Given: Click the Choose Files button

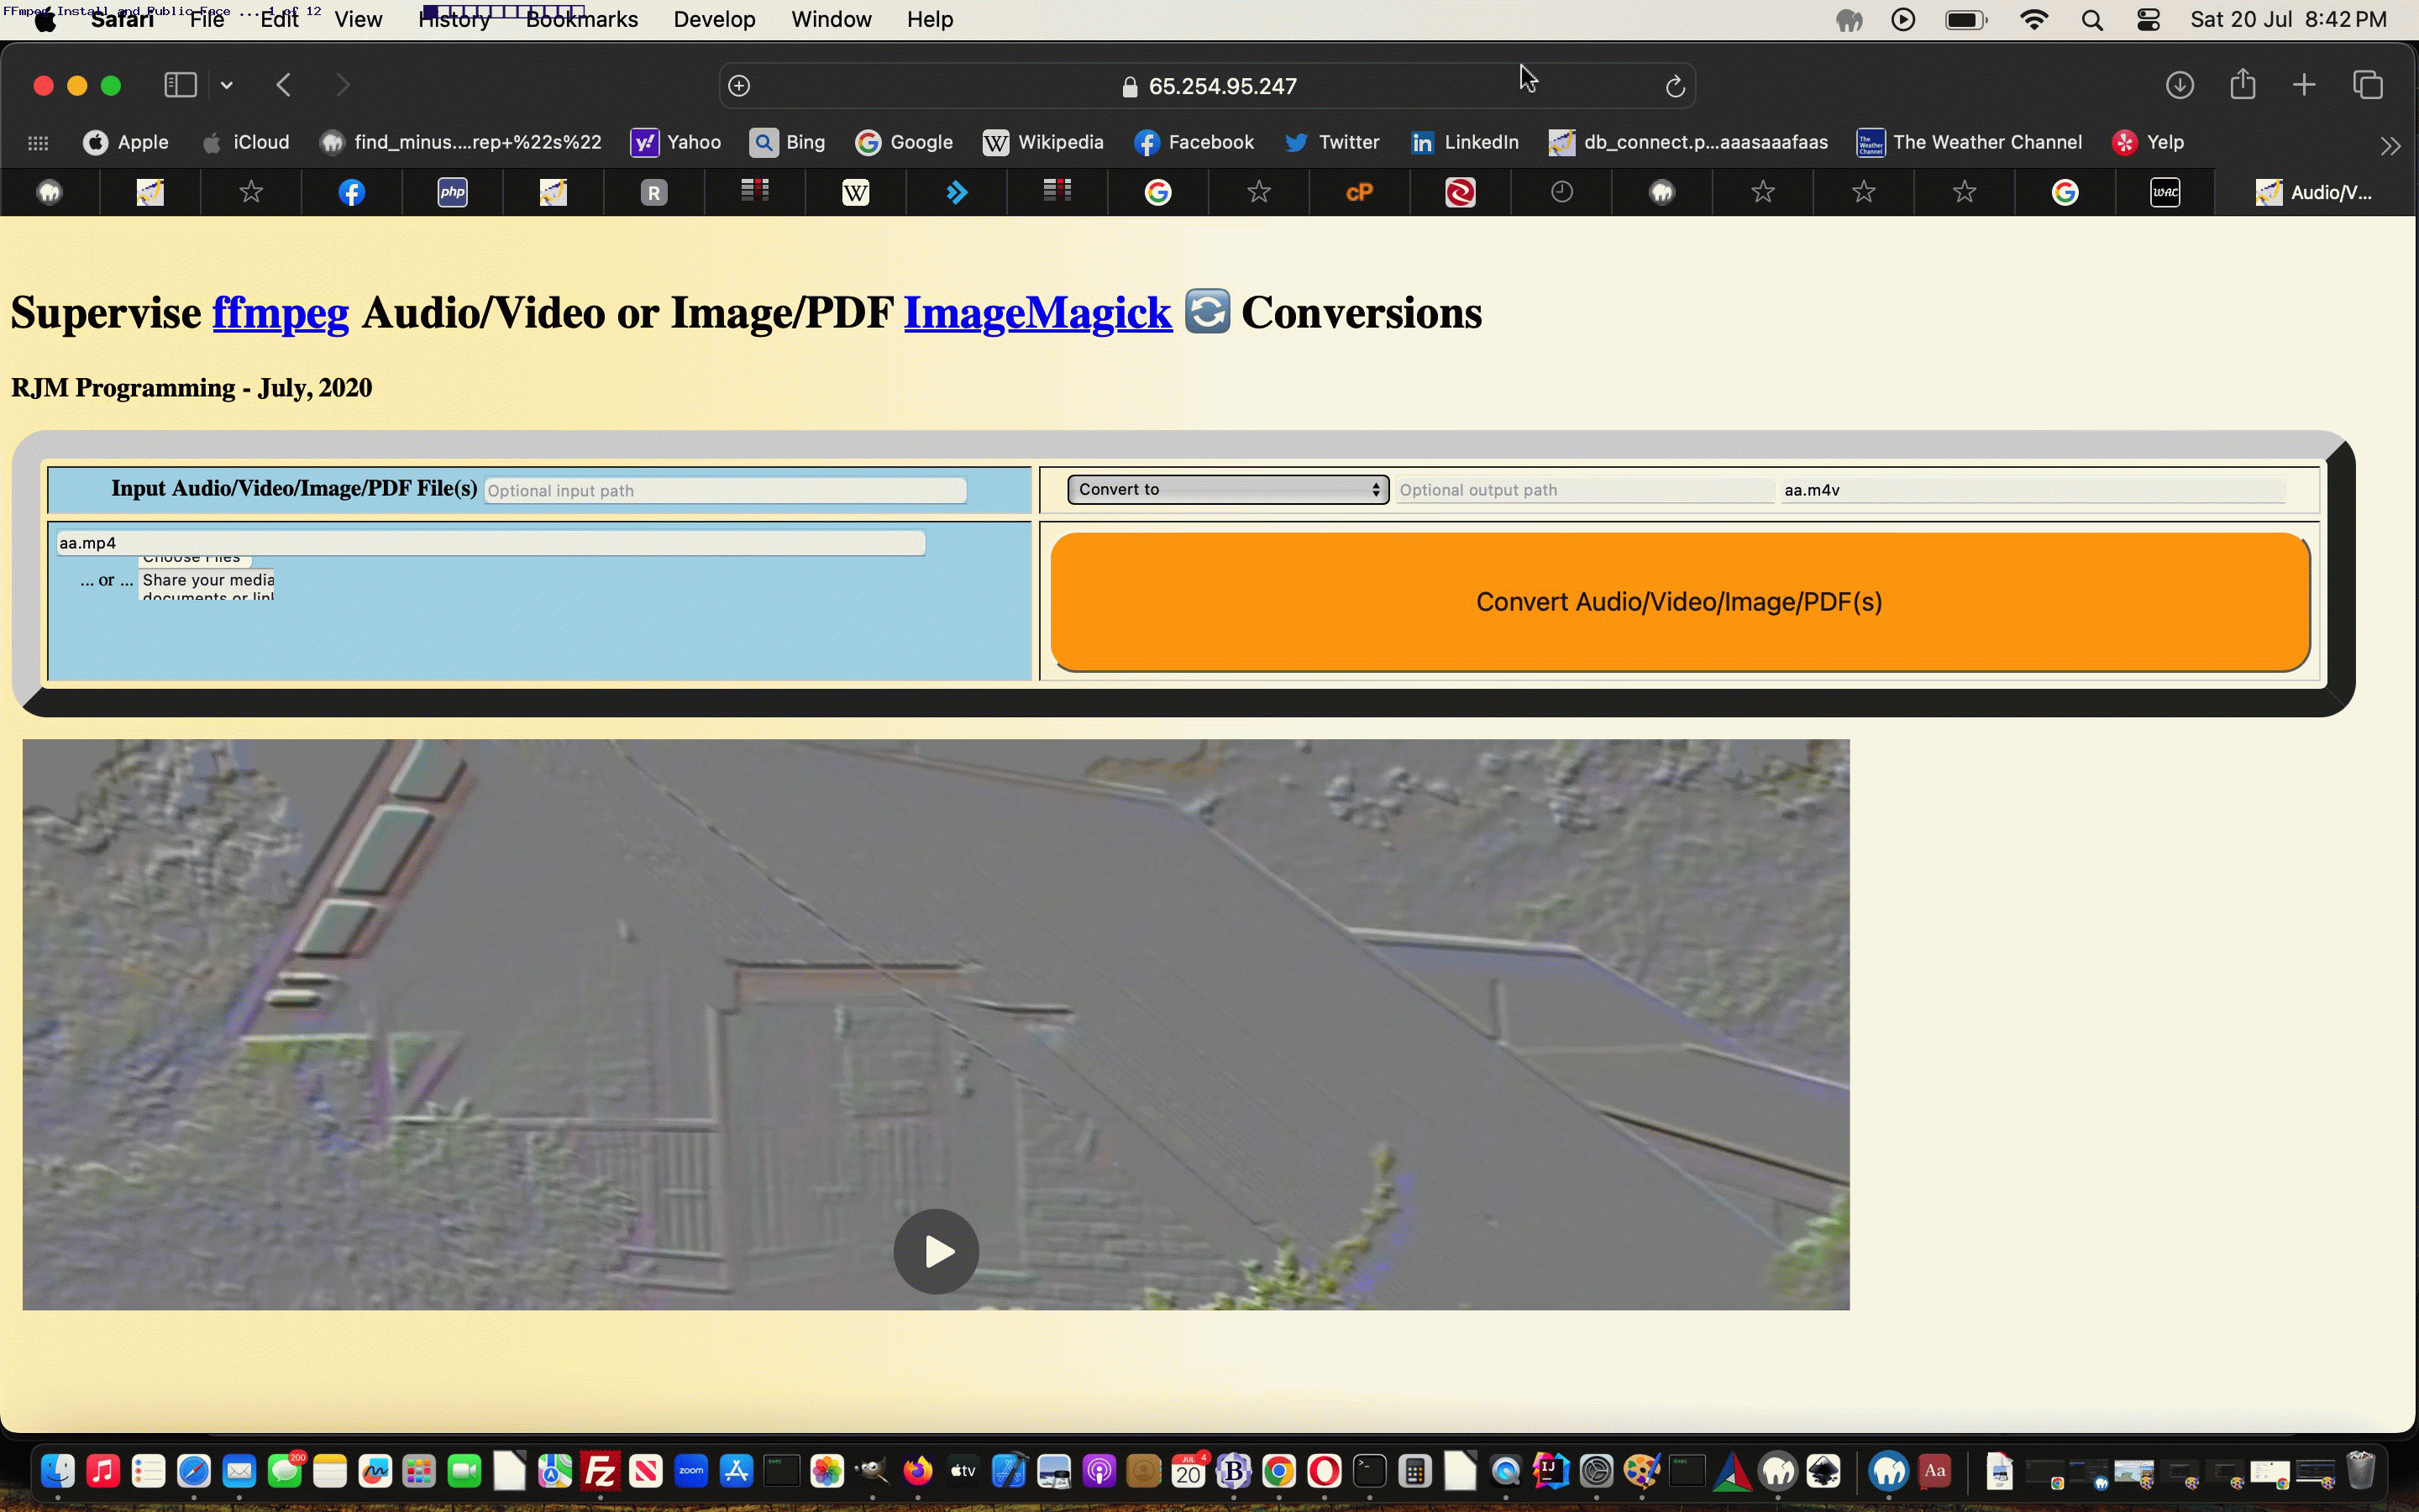Looking at the screenshot, I should tap(194, 560).
